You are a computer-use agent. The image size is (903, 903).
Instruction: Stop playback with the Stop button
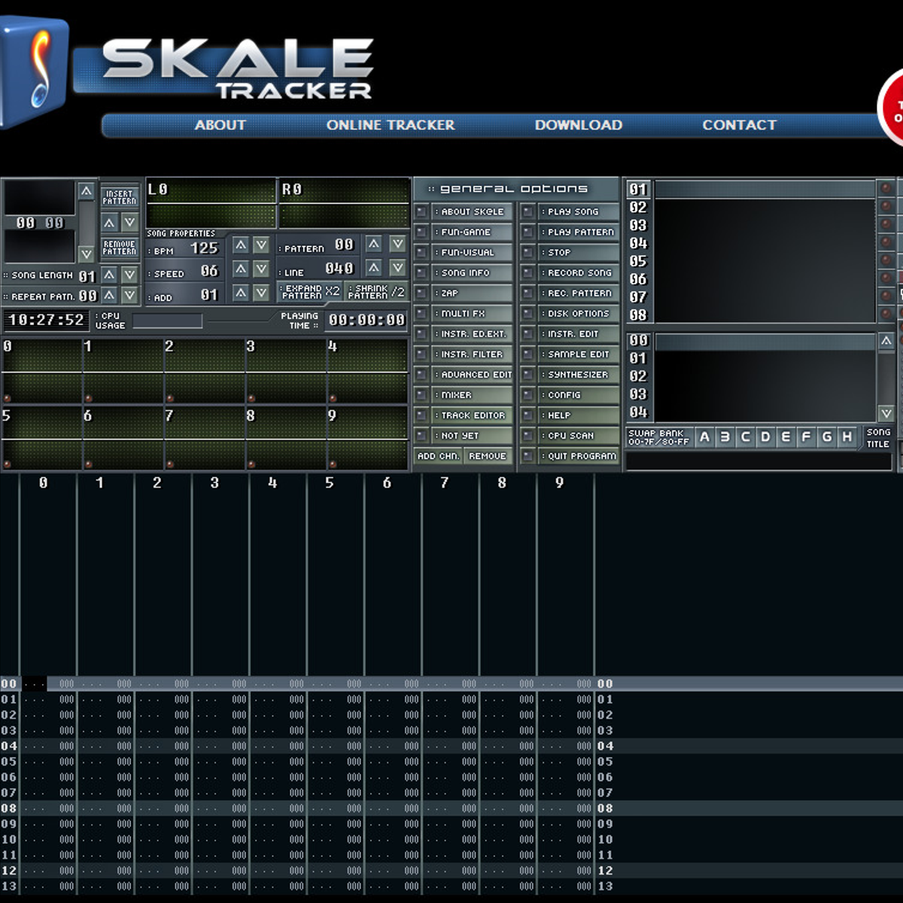[578, 252]
